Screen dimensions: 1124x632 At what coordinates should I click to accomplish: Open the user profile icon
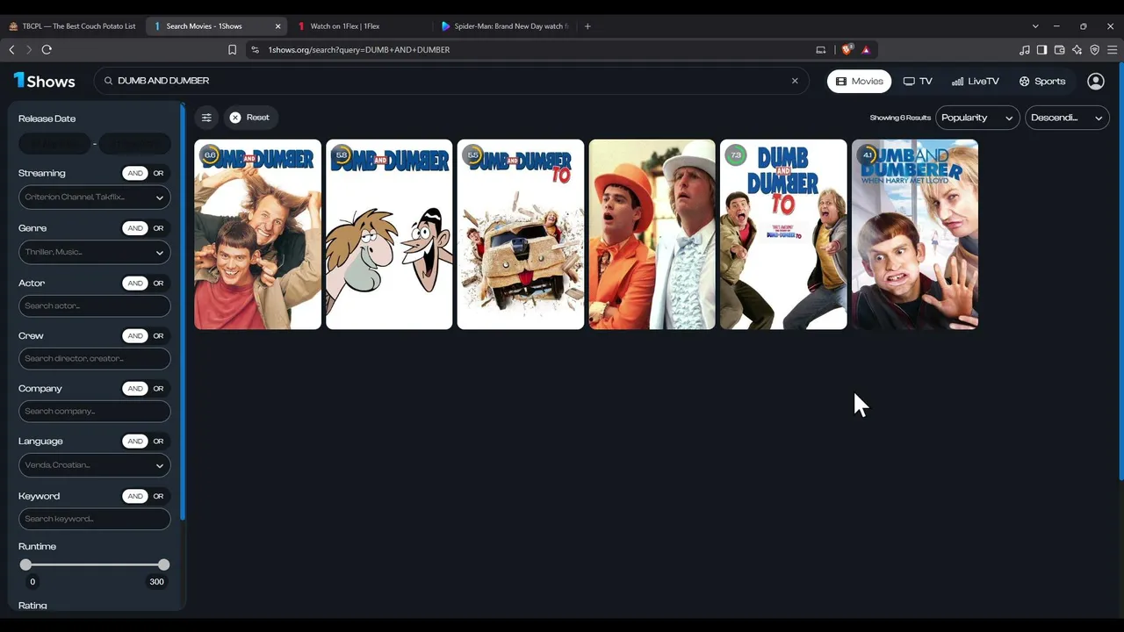pos(1096,82)
